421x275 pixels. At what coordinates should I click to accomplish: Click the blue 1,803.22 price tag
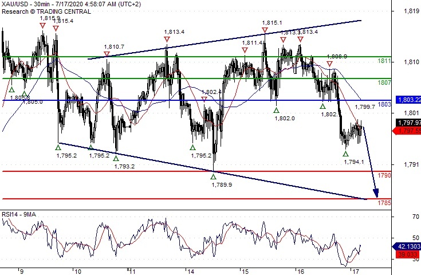tap(408, 100)
